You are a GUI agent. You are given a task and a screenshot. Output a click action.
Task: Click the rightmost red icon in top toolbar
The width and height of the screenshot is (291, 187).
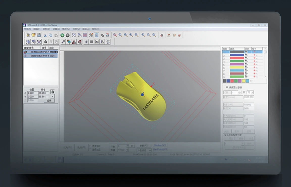pos(179,35)
